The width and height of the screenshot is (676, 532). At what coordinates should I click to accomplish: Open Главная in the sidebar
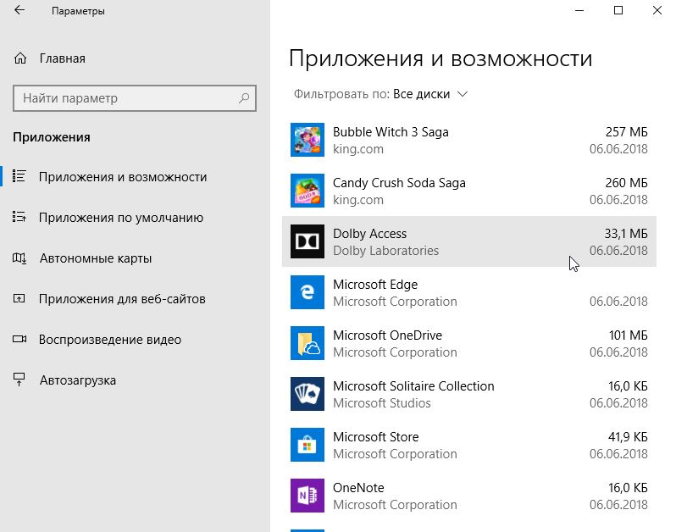(63, 58)
